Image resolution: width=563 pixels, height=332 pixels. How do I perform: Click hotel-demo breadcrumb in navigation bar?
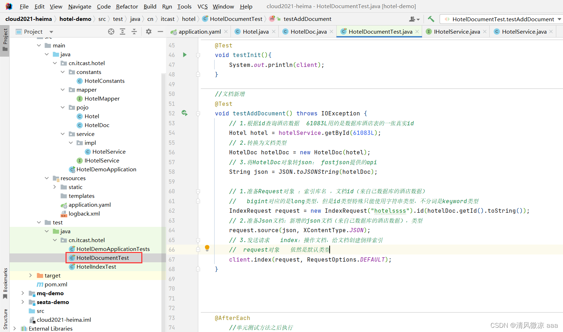point(75,19)
